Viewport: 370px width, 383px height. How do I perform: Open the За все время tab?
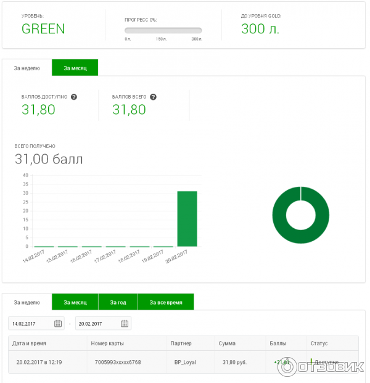165,302
